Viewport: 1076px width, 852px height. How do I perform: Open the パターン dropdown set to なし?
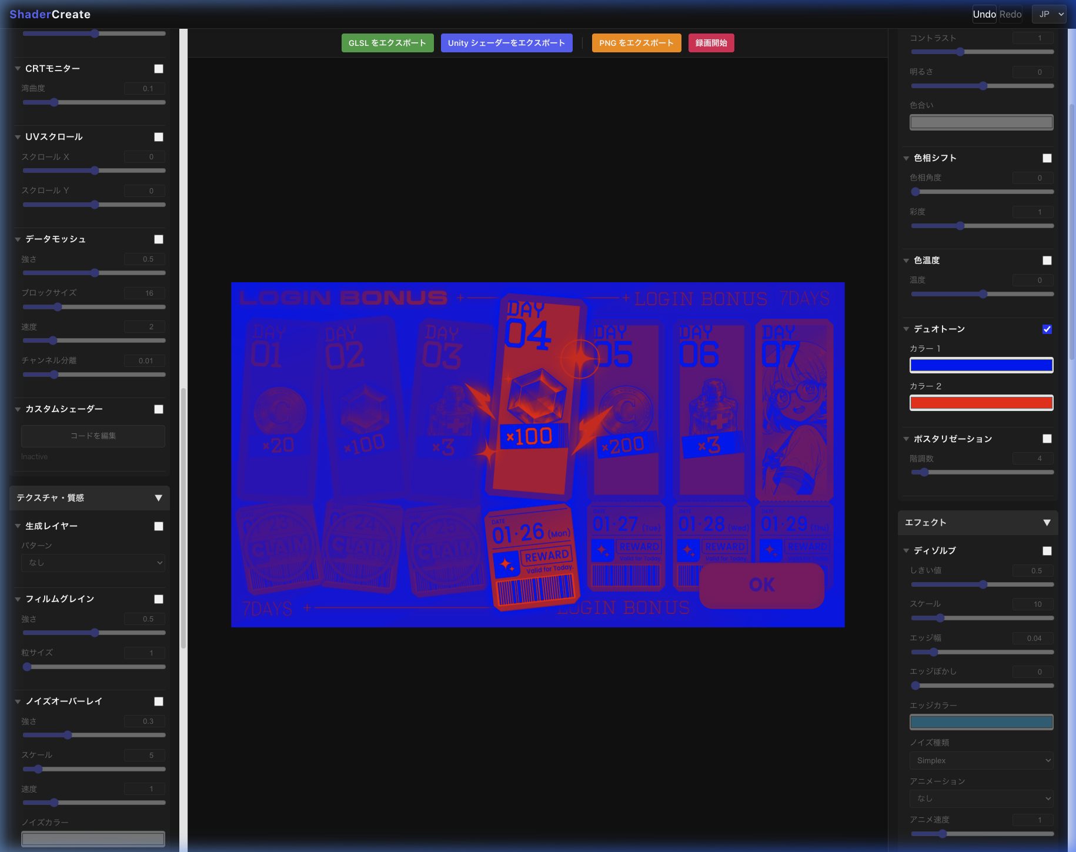pos(93,563)
